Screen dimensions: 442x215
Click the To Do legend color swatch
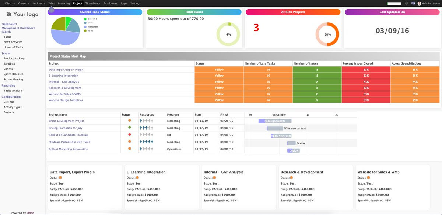tap(85, 31)
